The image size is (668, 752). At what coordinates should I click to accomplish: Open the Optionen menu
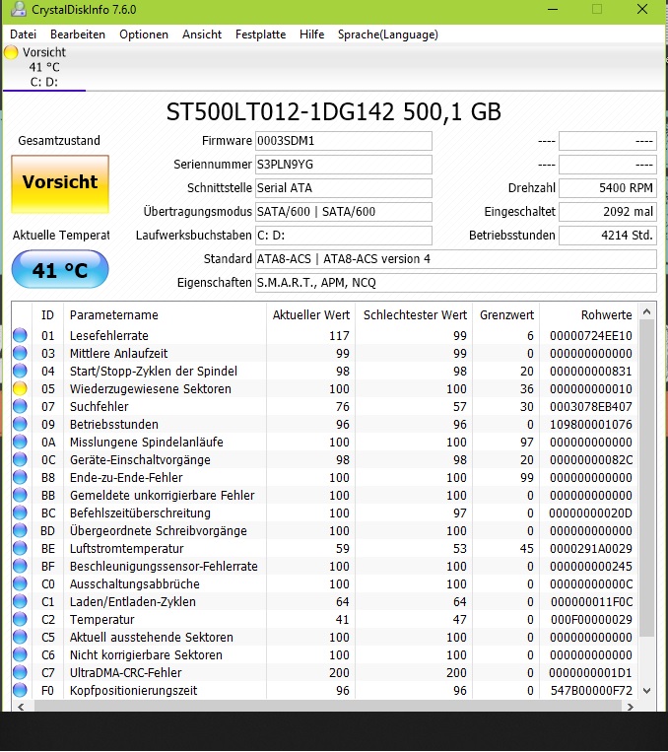point(144,34)
